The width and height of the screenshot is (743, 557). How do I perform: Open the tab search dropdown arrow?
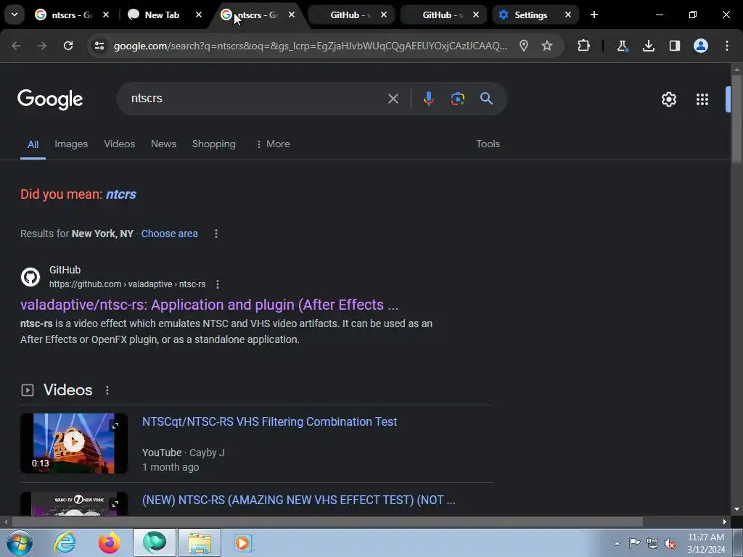tap(15, 15)
